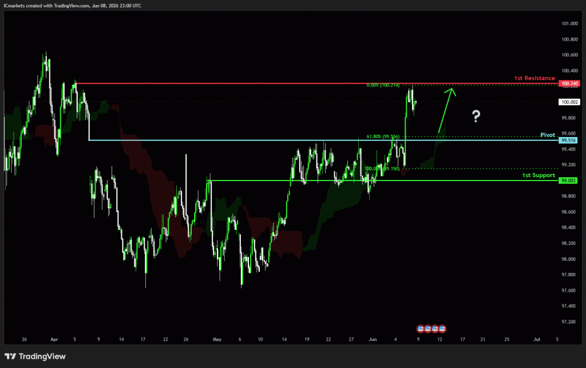Click the 'Apr' date axis label
The image size is (586, 368).
click(x=54, y=339)
